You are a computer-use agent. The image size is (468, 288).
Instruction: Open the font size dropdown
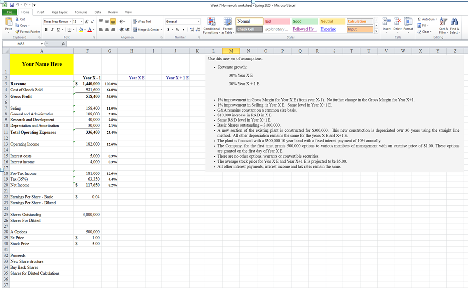pyautogui.click(x=82, y=20)
